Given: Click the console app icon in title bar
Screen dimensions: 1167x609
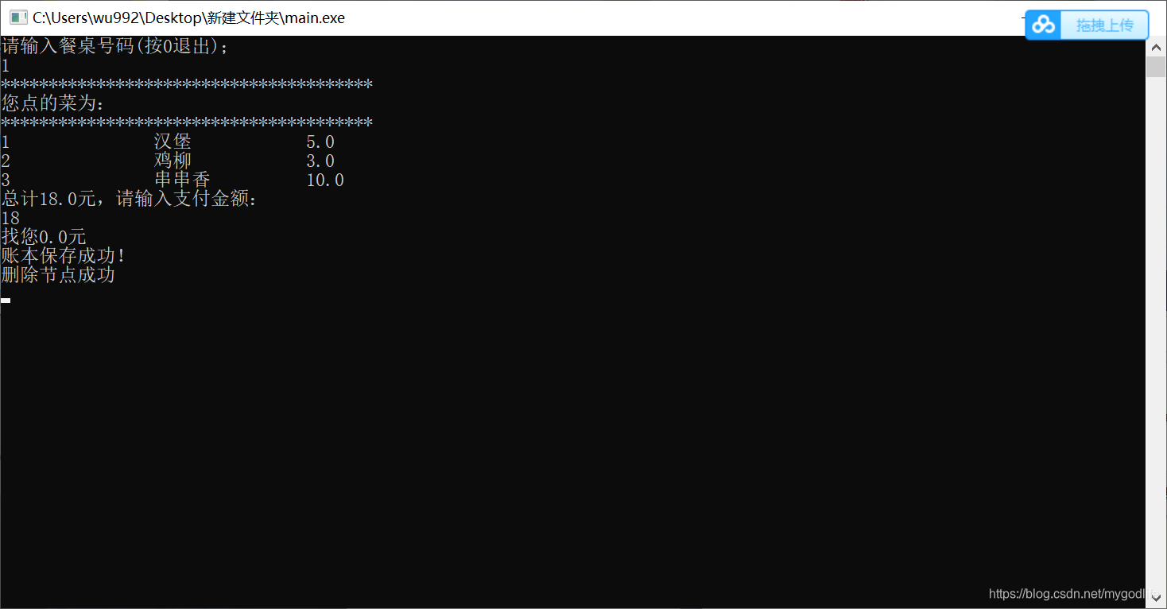Looking at the screenshot, I should [x=18, y=17].
